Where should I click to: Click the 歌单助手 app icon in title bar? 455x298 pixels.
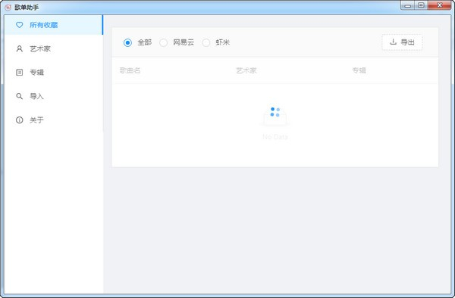click(8, 8)
